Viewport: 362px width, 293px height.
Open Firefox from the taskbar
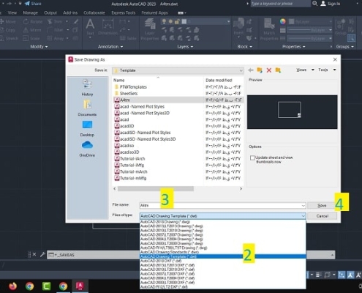pos(12,286)
